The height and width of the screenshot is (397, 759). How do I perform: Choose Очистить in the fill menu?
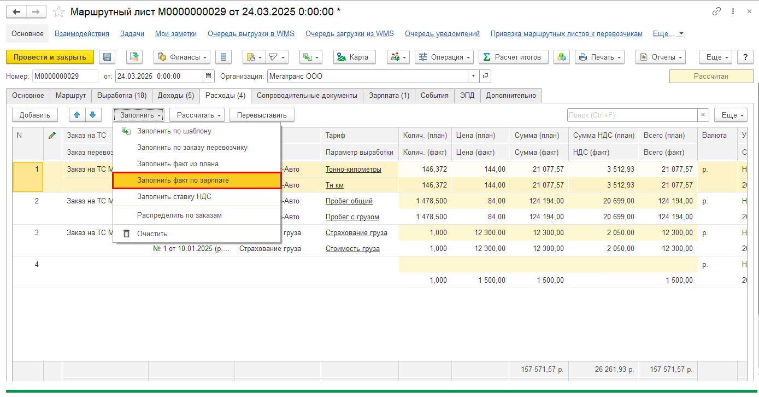click(x=152, y=233)
